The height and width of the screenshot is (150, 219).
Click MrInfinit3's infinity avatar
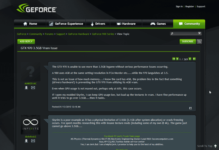pos(31,125)
